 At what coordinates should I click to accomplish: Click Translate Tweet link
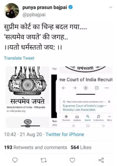pyautogui.click(x=19, y=58)
